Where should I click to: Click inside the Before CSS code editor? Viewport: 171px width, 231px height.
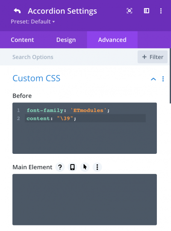[x=85, y=128]
